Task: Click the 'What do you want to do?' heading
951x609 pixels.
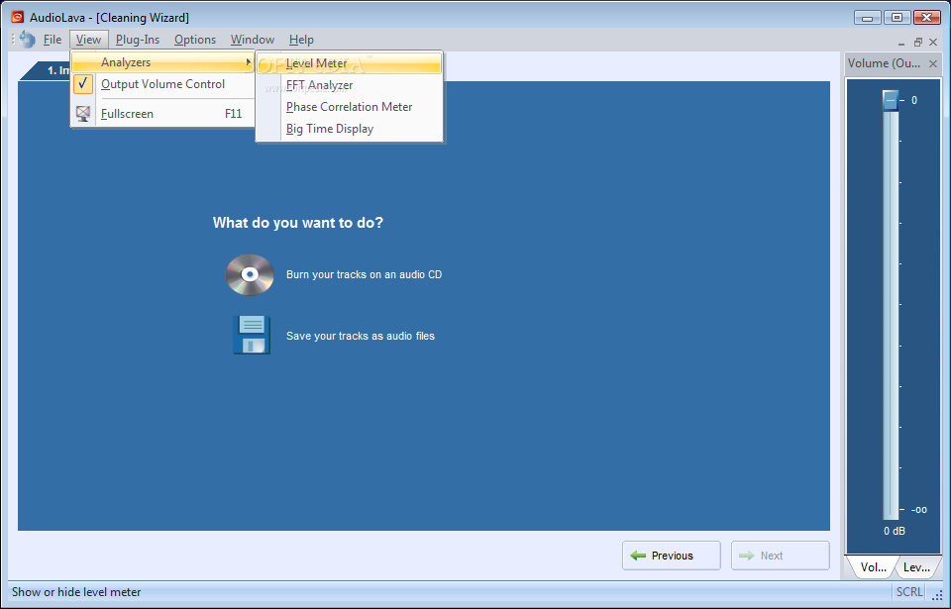Action: pyautogui.click(x=298, y=223)
